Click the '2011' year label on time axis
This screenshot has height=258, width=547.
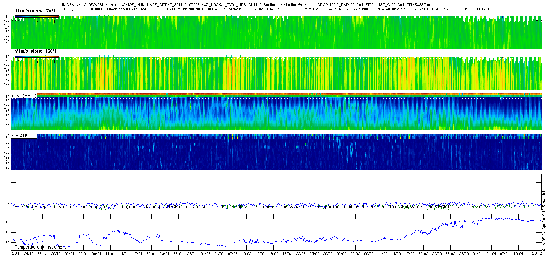[17, 253]
